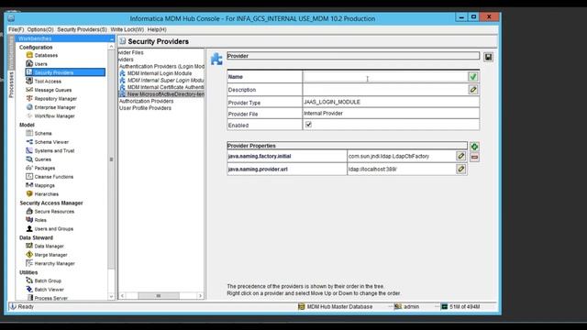587x330 pixels.
Task: Click the provider tree horizontal scrollbar thumb
Action: click(x=159, y=295)
